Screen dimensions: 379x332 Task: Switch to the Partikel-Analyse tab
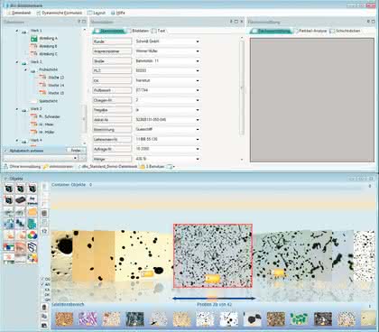[x=310, y=31]
